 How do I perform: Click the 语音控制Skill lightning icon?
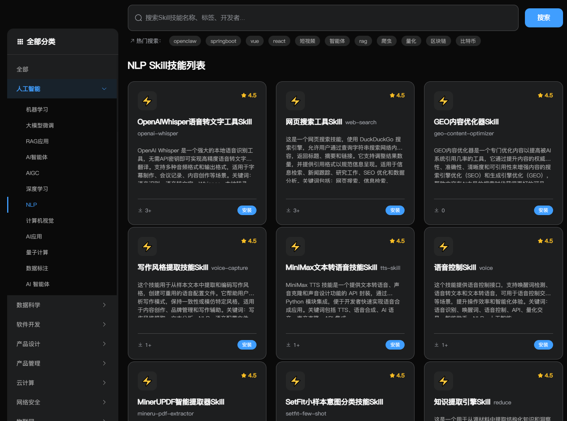tap(444, 246)
